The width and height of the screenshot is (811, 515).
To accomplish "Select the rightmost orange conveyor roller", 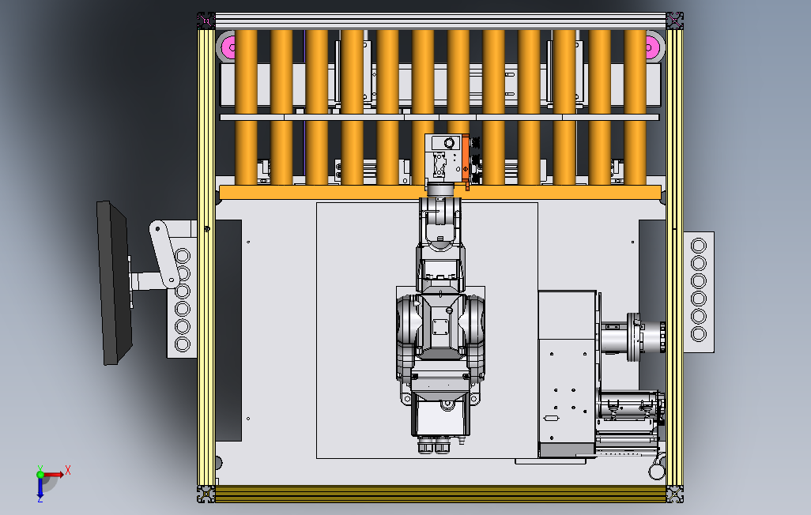I will (636, 107).
